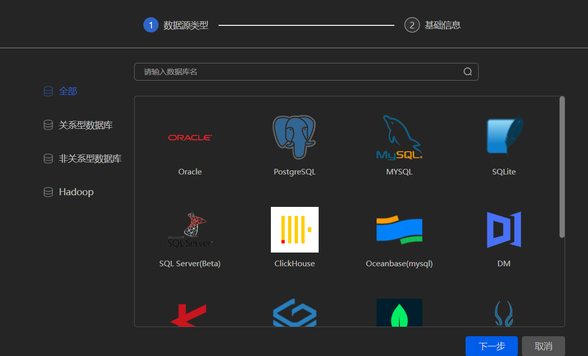Click the database icon beside 非关系型数据库
Image resolution: width=588 pixels, height=356 pixels.
point(48,159)
